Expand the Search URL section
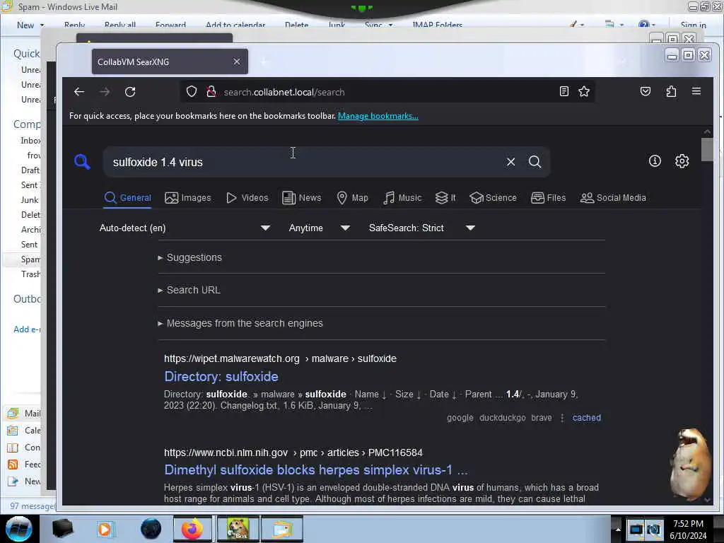The height and width of the screenshot is (543, 724). (189, 290)
